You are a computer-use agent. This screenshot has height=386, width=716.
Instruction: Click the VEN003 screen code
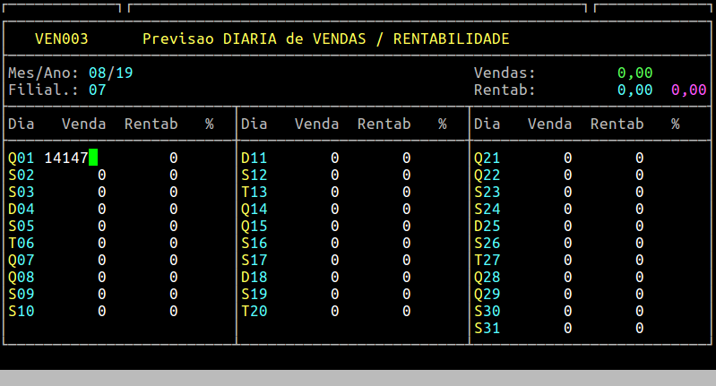(61, 39)
